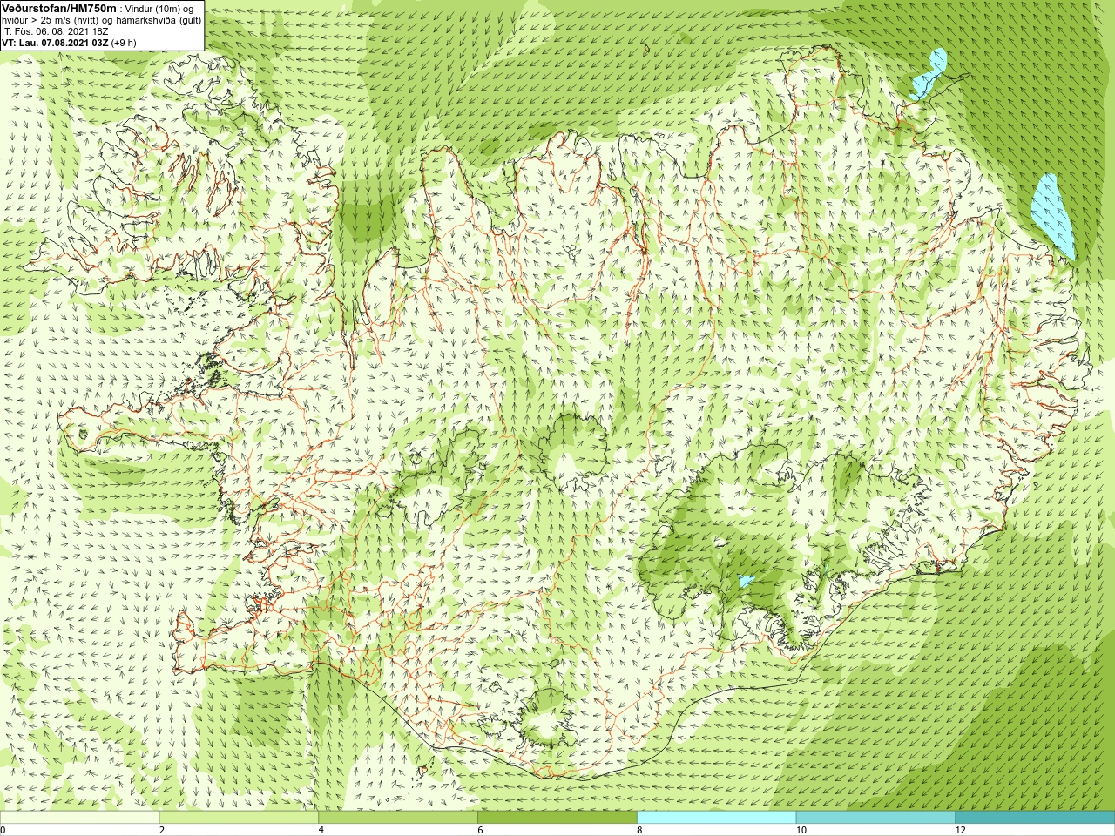Click the large cyan wind patch off the east coast

(x=1052, y=215)
